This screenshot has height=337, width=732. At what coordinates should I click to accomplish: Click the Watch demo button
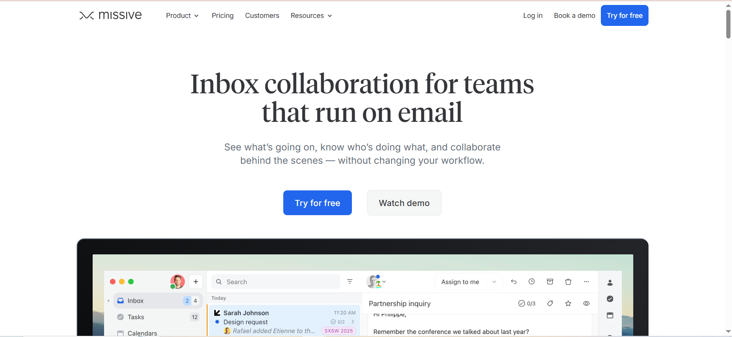pos(404,203)
